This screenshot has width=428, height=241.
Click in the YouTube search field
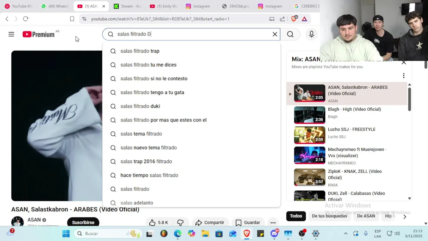191,34
